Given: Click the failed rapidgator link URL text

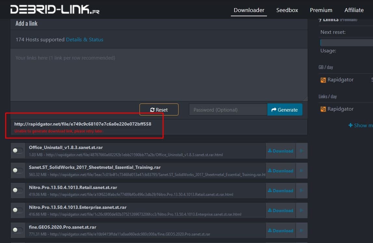Looking at the screenshot, I should click(83, 124).
